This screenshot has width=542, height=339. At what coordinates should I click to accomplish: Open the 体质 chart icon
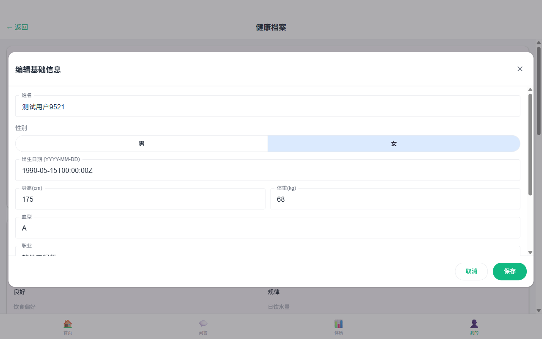pyautogui.click(x=339, y=324)
